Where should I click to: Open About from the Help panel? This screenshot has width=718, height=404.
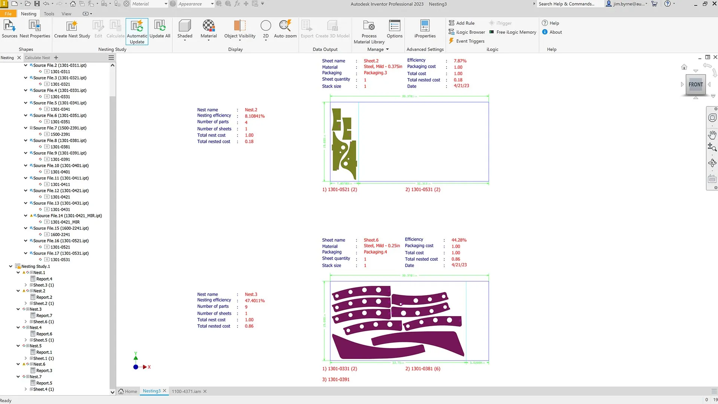point(552,32)
